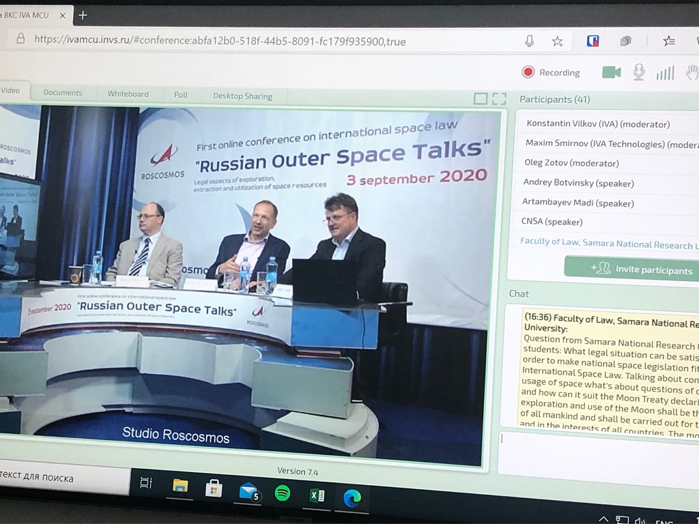Open the Desktop Sharing tab
Viewport: 699px width, 524px height.
coord(242,96)
